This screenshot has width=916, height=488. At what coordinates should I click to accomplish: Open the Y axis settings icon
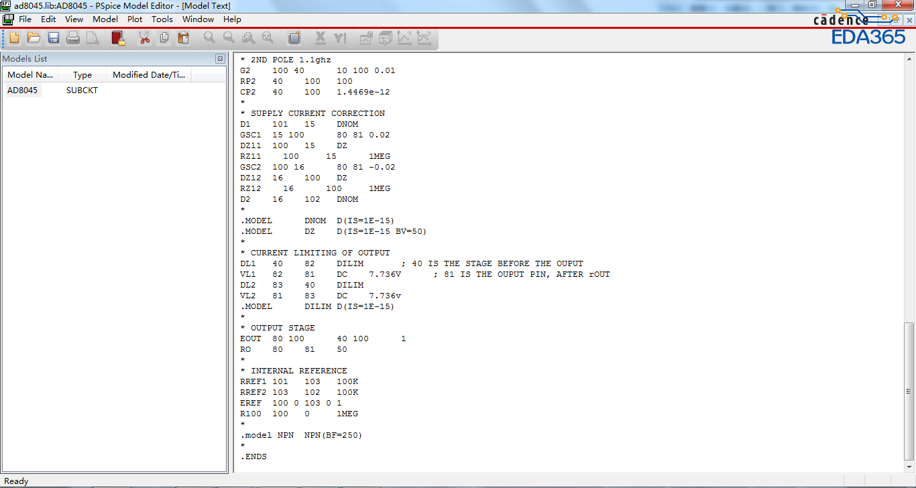coord(340,38)
